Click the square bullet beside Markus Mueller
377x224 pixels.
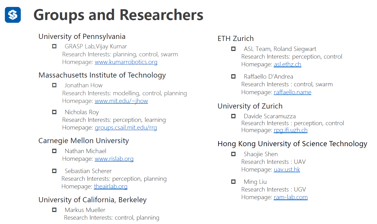pos(54,210)
